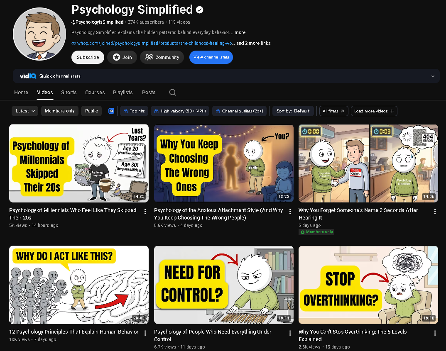Open the Sort by: Default dropdown

pyautogui.click(x=293, y=111)
